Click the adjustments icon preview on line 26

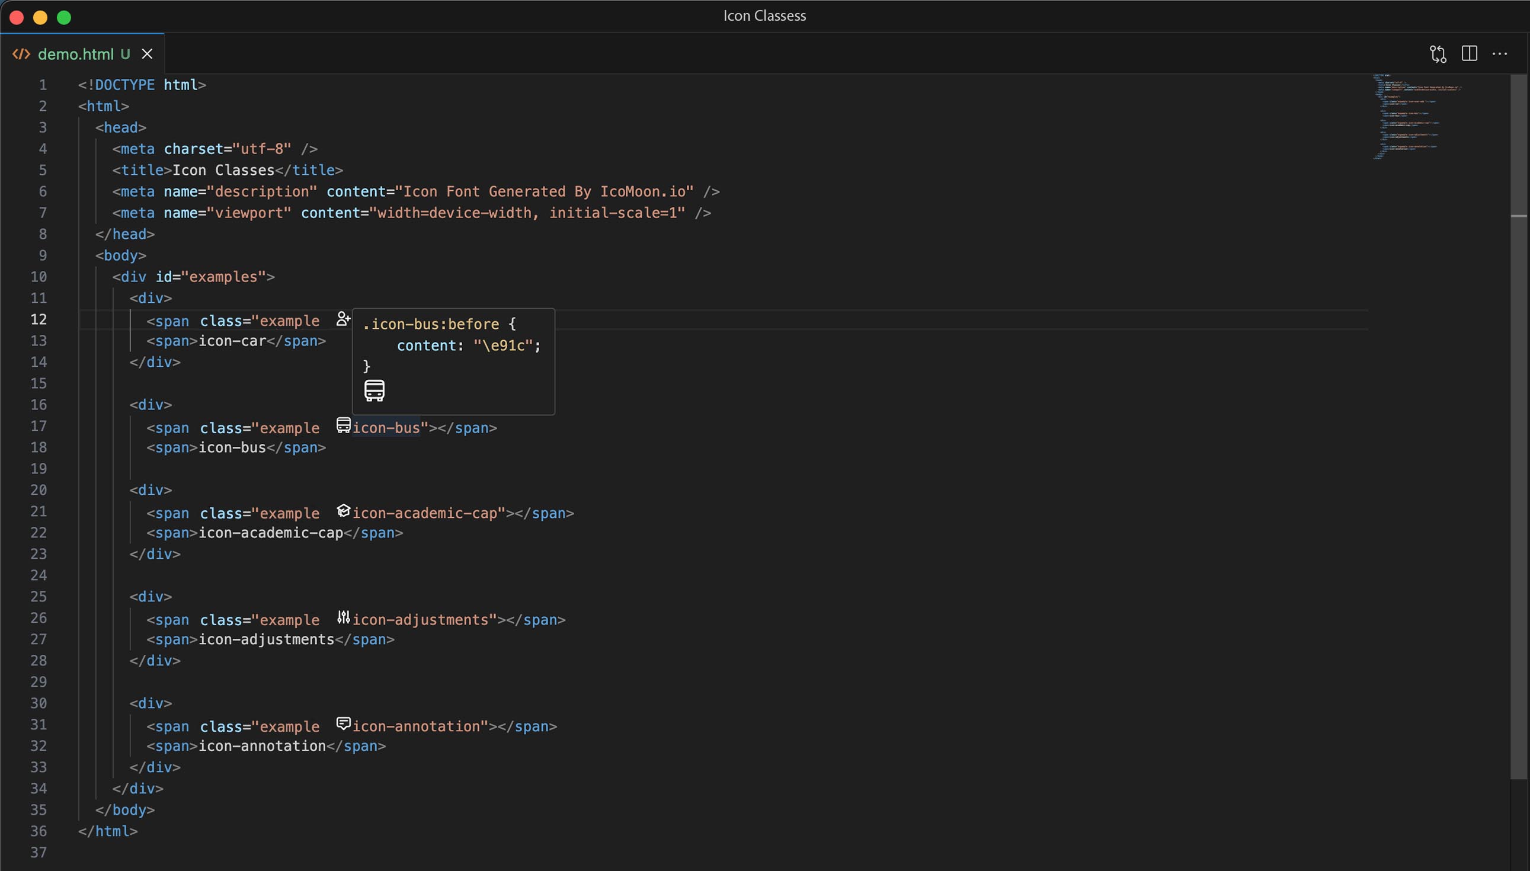point(343,617)
